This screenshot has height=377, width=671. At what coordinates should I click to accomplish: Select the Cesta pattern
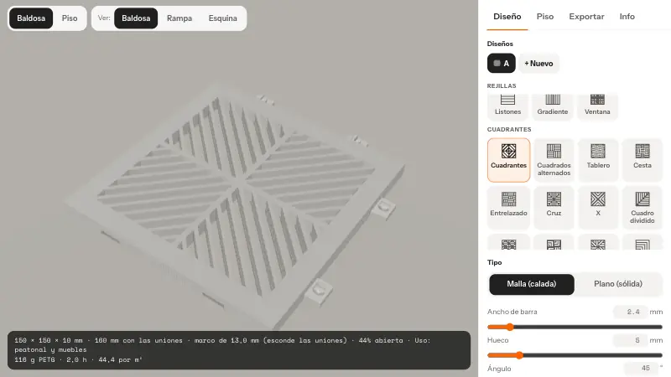642,160
